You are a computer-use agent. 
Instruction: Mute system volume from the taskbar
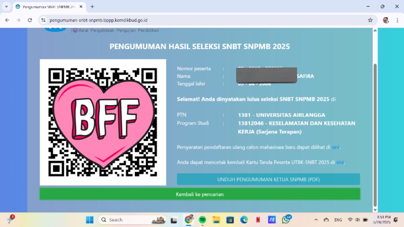(358, 220)
